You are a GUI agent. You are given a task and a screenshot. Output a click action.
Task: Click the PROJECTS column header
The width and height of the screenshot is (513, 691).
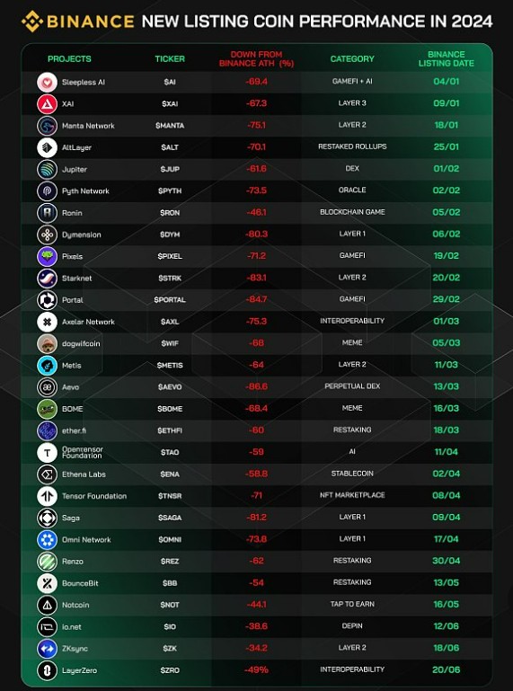point(69,59)
